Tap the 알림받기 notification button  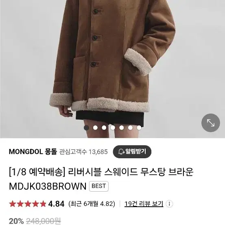coord(132,152)
